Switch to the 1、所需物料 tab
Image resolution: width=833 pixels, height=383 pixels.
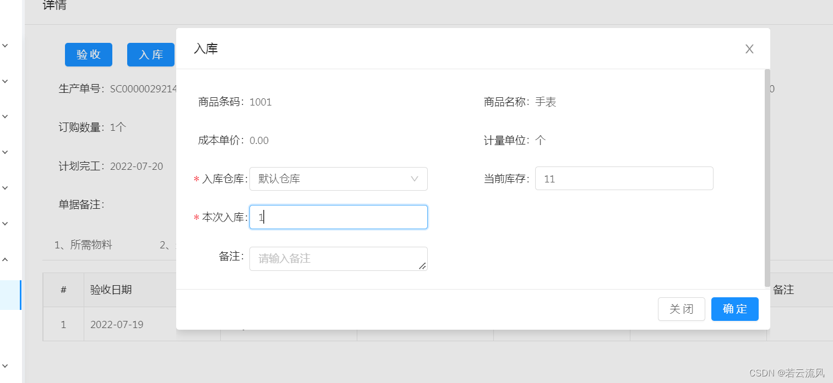(x=83, y=245)
